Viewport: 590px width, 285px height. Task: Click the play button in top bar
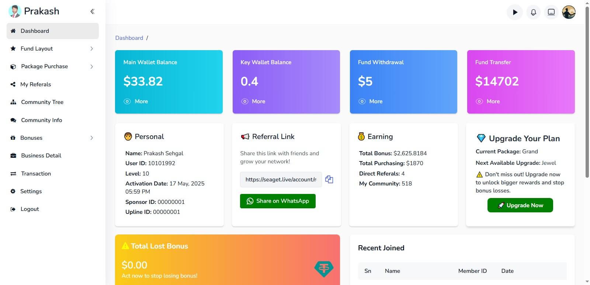[515, 12]
